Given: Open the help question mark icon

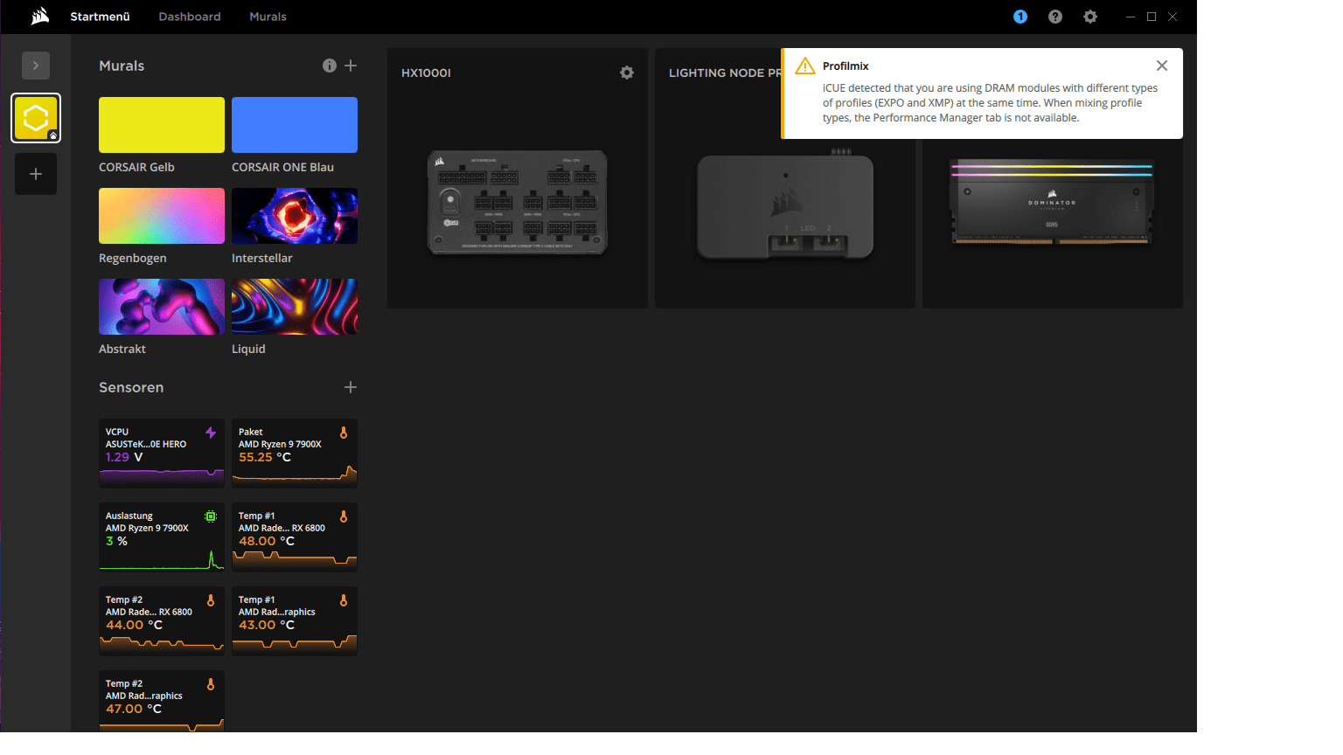Looking at the screenshot, I should pos(1055,17).
